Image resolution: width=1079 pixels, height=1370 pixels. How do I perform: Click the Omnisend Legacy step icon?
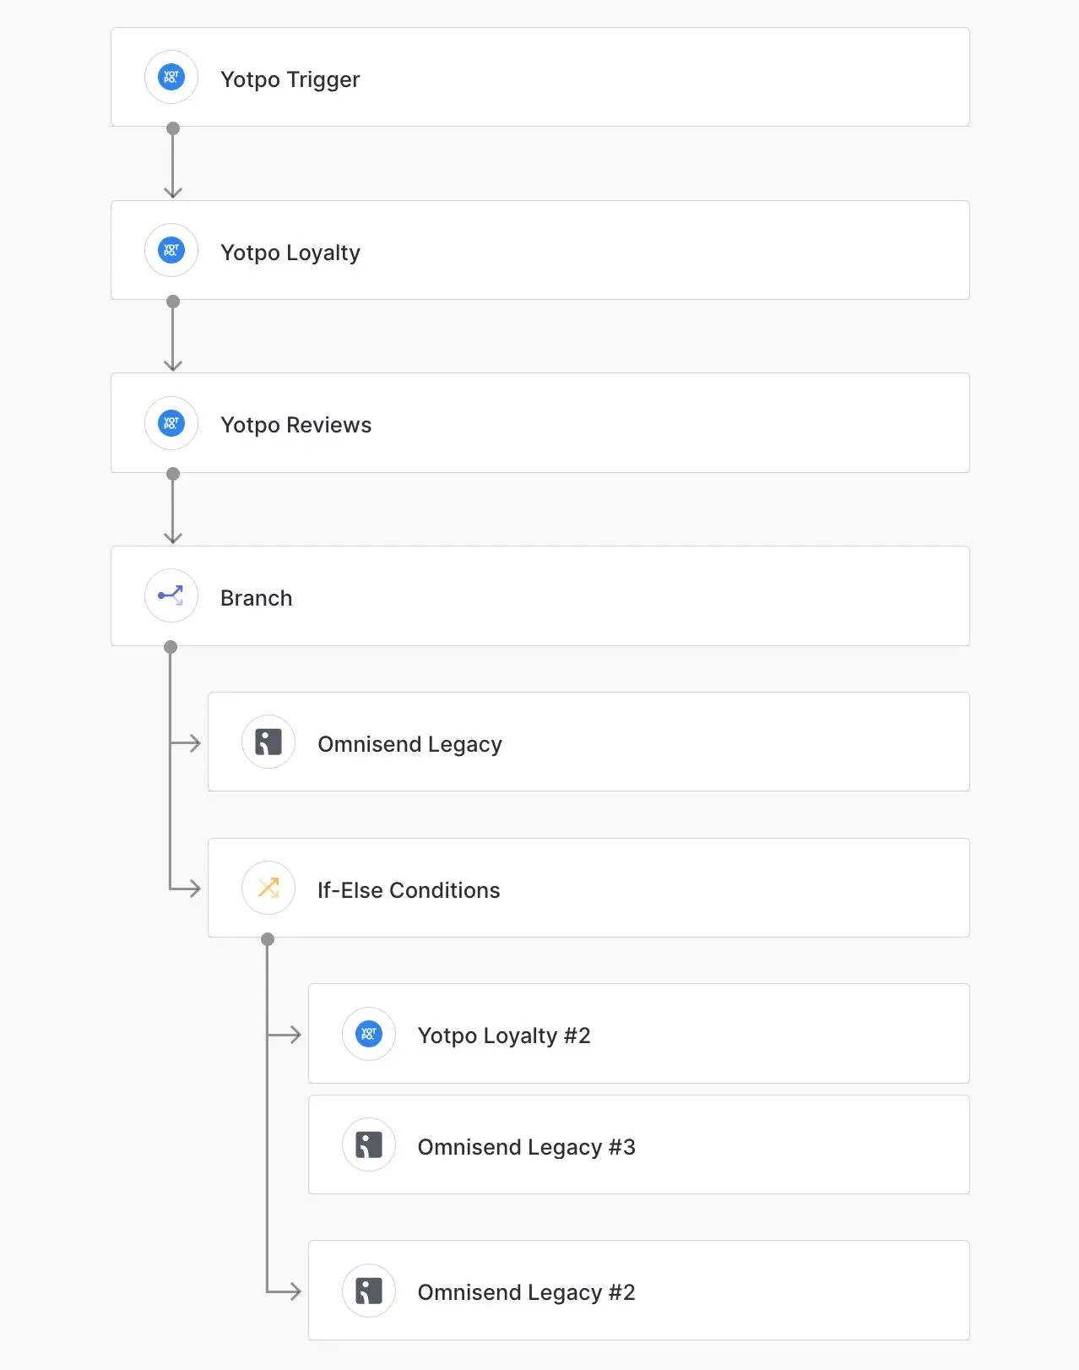pos(268,742)
